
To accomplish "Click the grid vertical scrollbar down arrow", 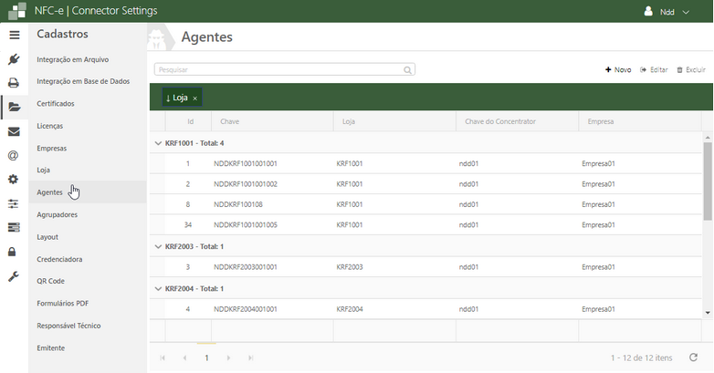I will (x=708, y=312).
